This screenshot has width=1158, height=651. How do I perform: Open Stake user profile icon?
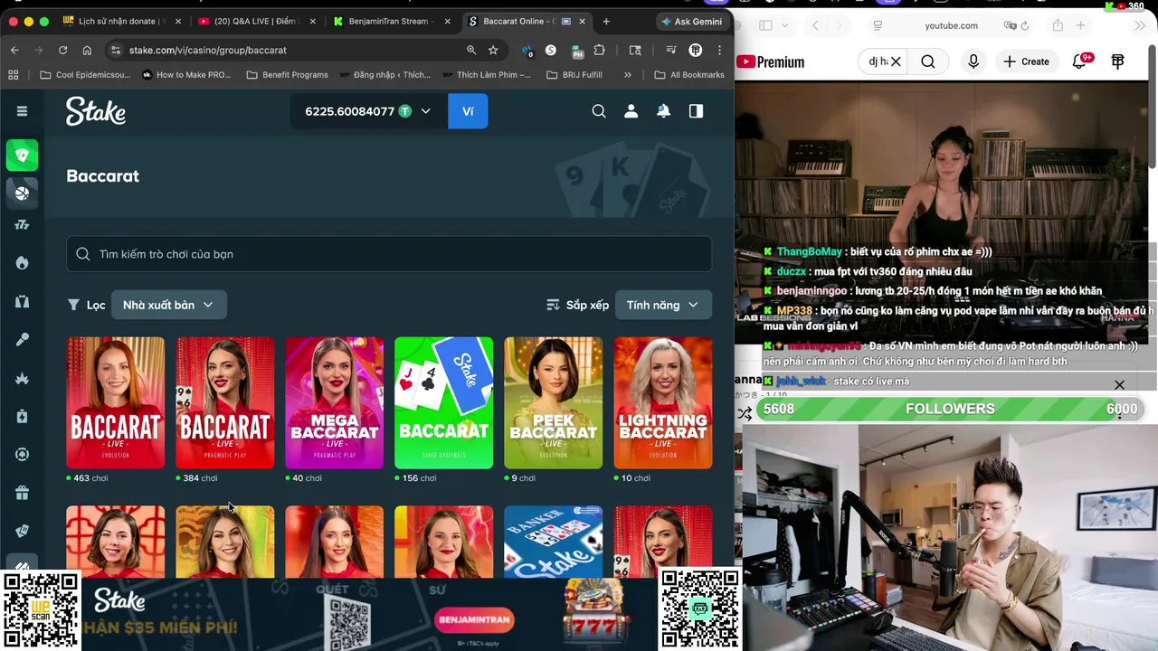point(631,111)
